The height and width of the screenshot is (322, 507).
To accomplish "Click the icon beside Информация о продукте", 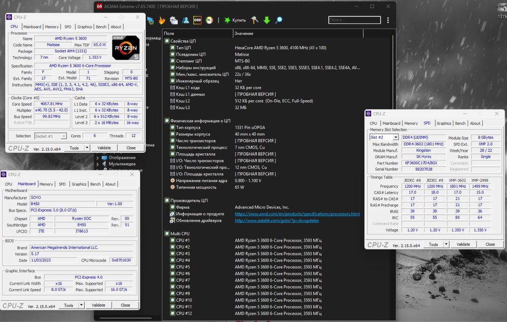I will 172,214.
